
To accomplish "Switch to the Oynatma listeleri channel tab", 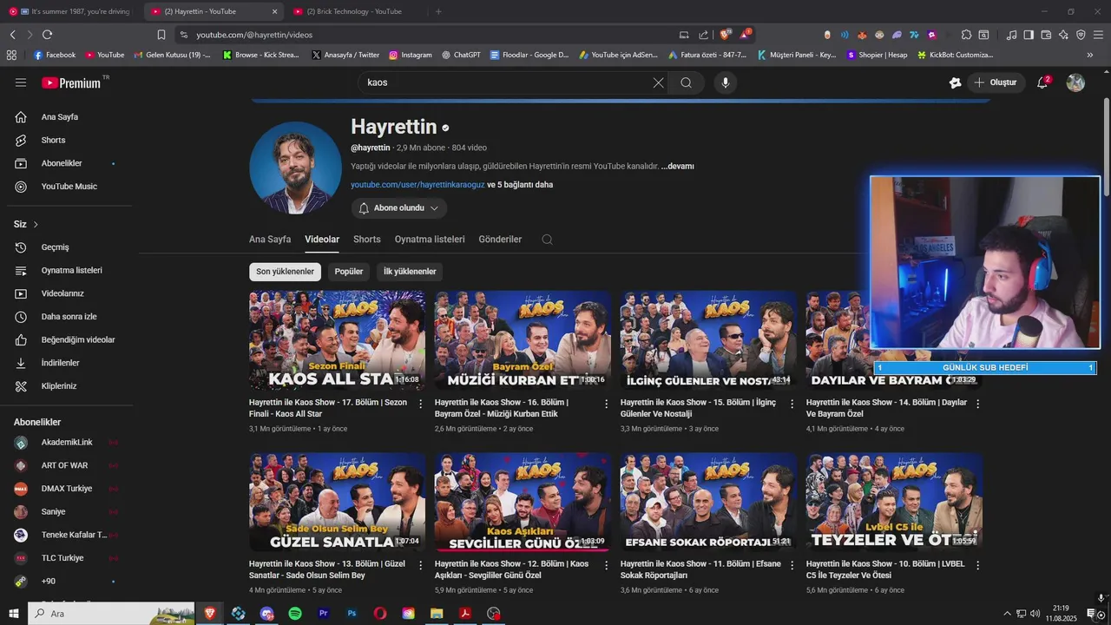I will tap(430, 240).
